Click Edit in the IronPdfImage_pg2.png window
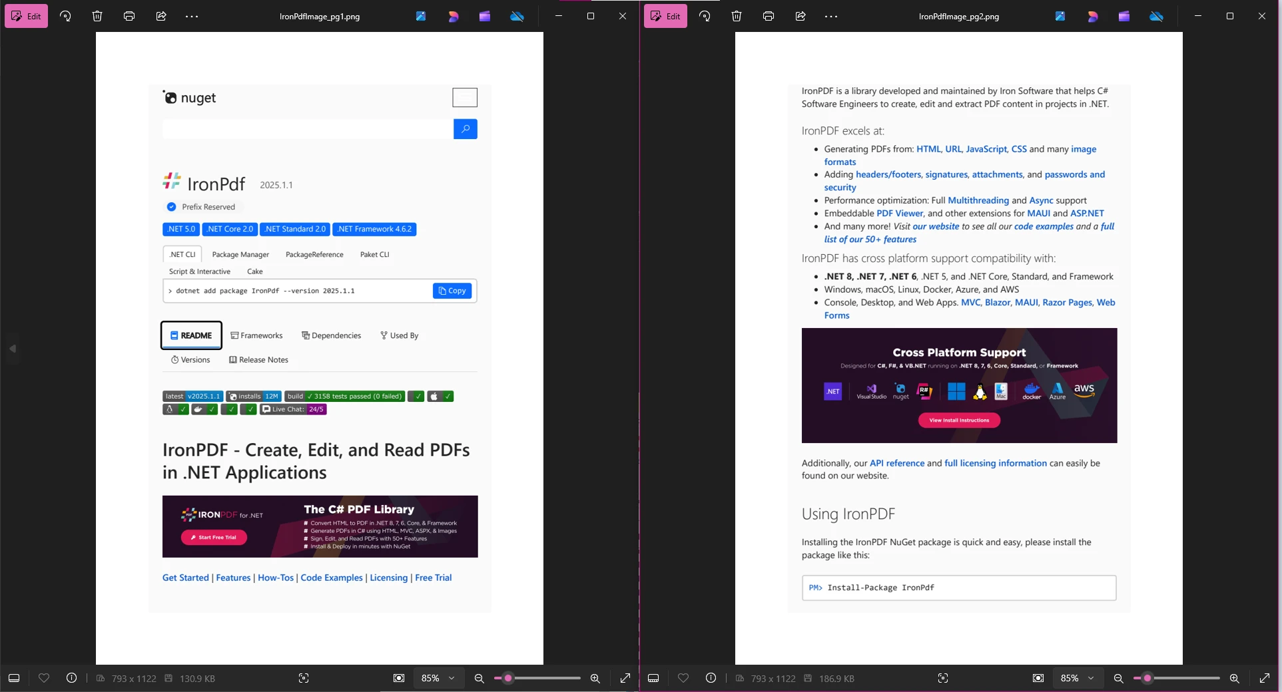 click(665, 16)
